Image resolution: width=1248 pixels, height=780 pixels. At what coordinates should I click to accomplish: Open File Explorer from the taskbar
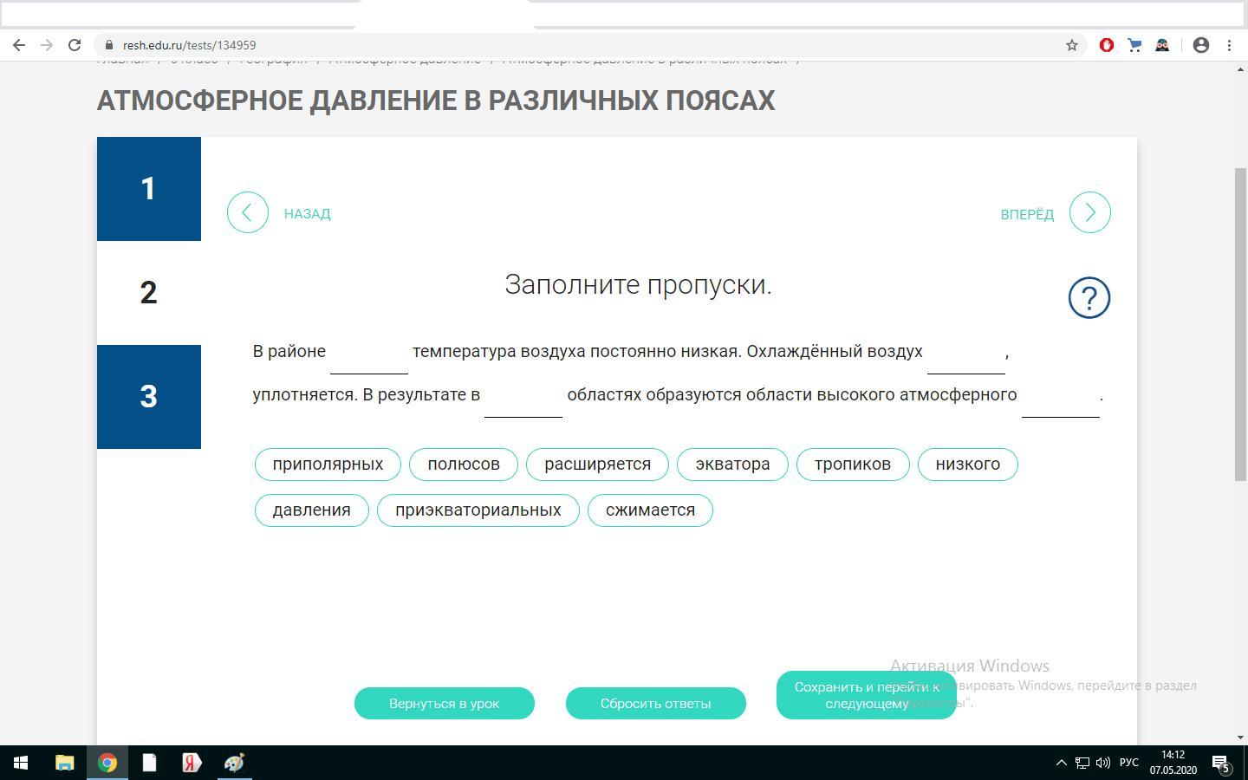click(65, 763)
